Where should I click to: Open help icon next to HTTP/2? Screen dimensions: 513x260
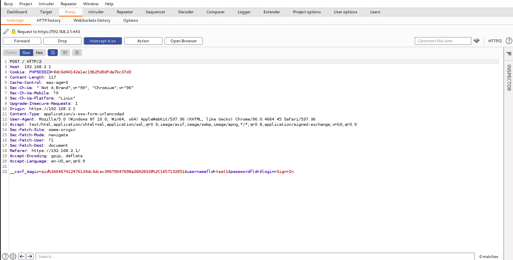509,41
